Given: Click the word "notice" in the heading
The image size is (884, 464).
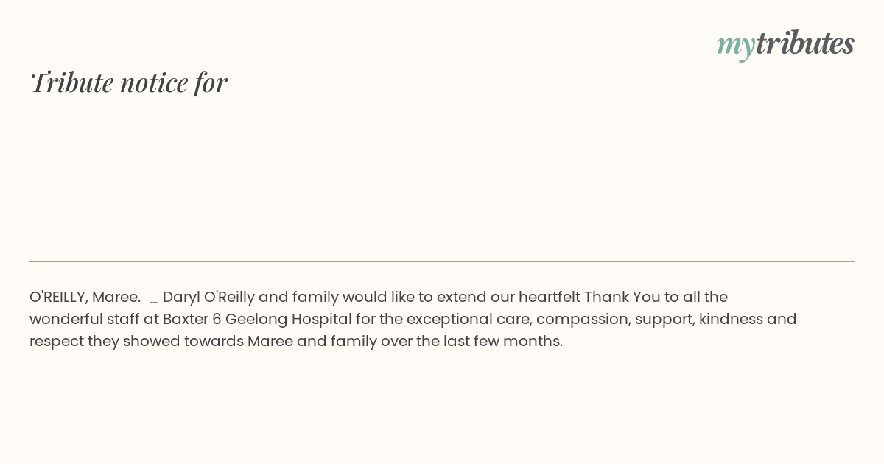Looking at the screenshot, I should click(154, 82).
